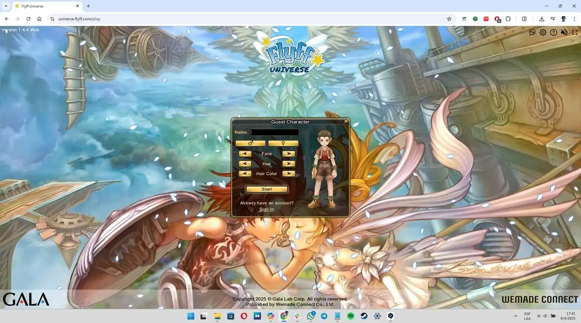Open the in-game settings gear icon
The height and width of the screenshot is (323, 581).
[542, 32]
